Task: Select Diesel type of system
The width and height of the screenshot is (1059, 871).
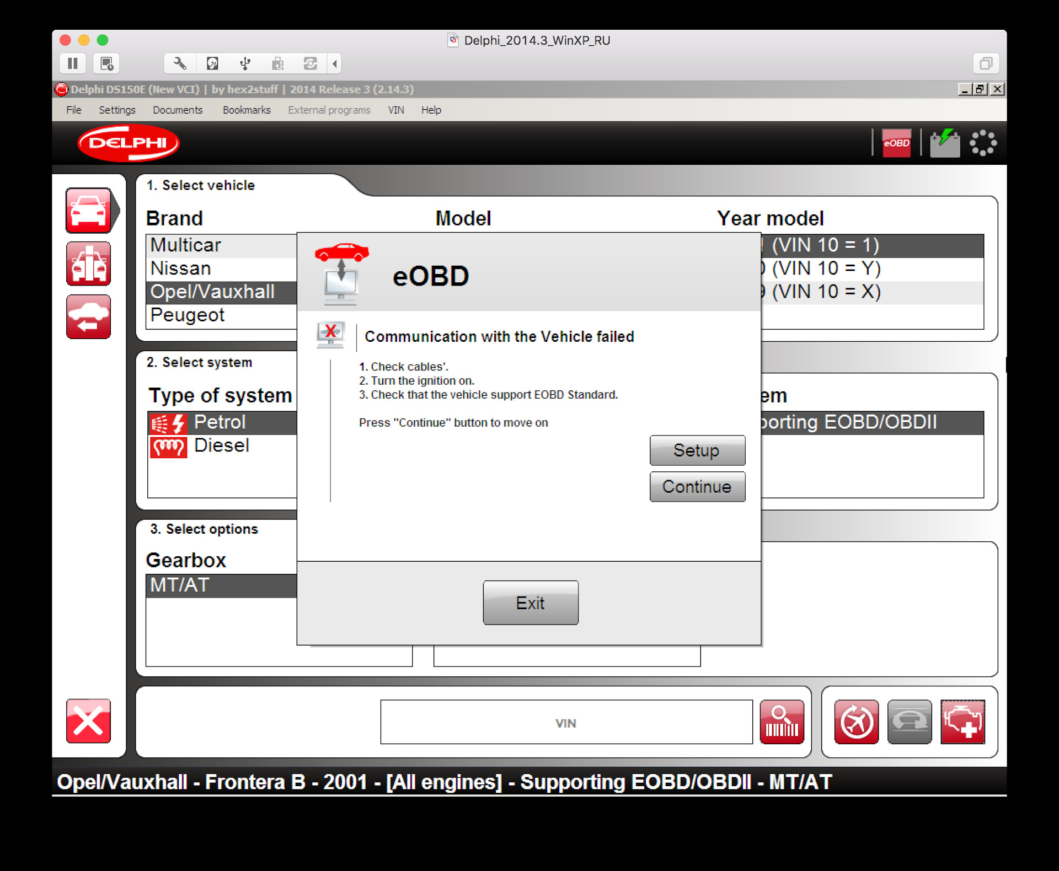Action: (221, 445)
